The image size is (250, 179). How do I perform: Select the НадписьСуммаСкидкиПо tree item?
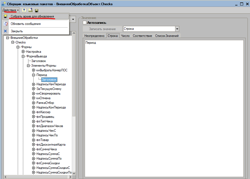pyautogui.click(x=54, y=172)
